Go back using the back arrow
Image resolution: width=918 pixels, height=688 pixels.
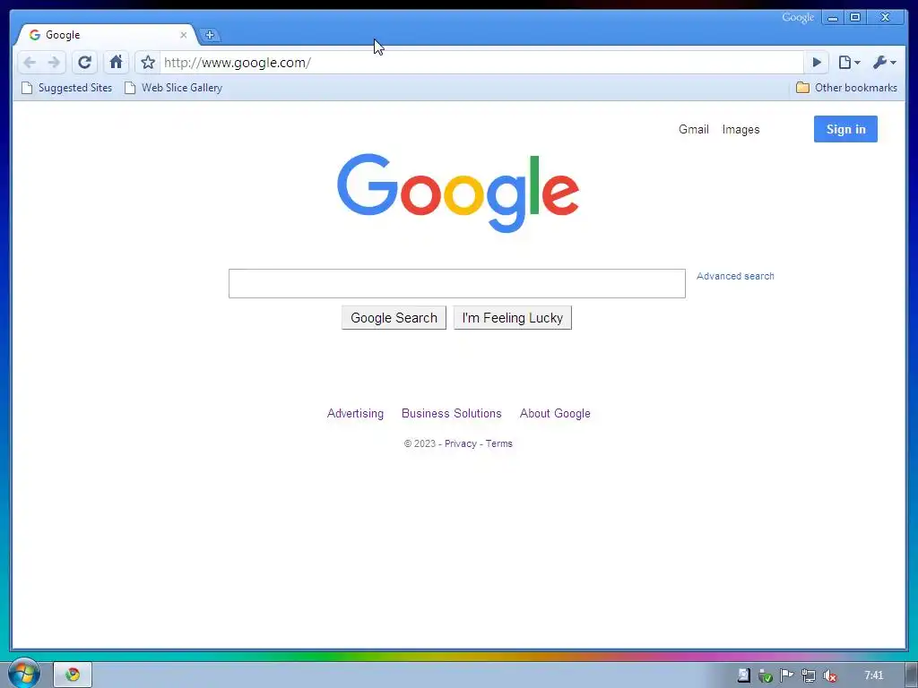[30, 63]
